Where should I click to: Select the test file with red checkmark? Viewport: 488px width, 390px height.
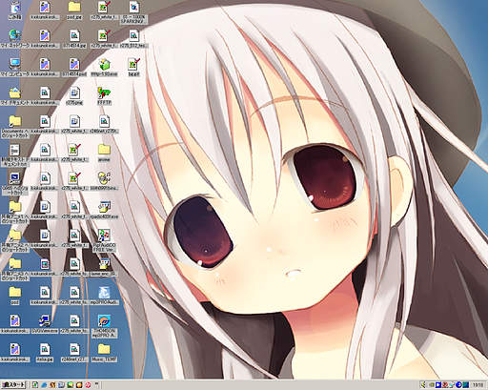point(133,67)
